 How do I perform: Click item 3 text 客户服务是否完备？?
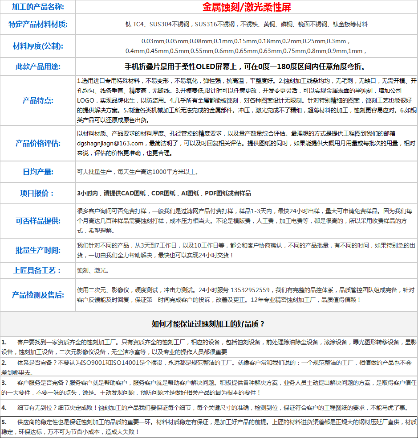click(x=43, y=383)
